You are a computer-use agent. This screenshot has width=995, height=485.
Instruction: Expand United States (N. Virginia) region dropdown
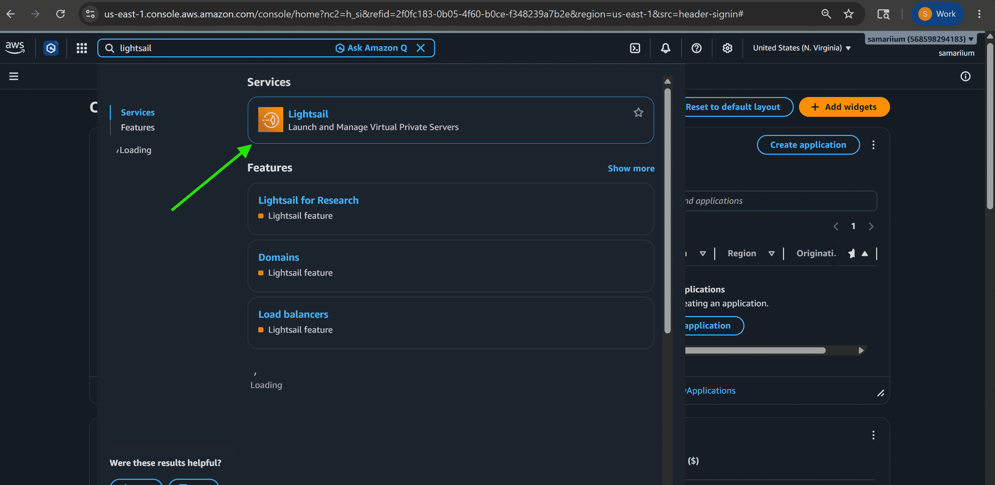click(x=802, y=48)
